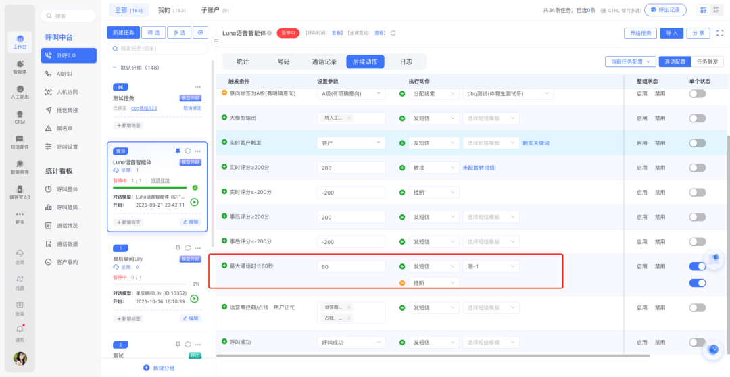Select the 子账户 tab at the top

coord(214,10)
